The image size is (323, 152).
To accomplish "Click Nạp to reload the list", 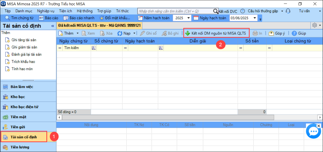I will (124, 33).
